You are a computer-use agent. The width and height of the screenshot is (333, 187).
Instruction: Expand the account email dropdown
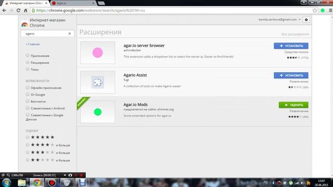click(x=300, y=20)
